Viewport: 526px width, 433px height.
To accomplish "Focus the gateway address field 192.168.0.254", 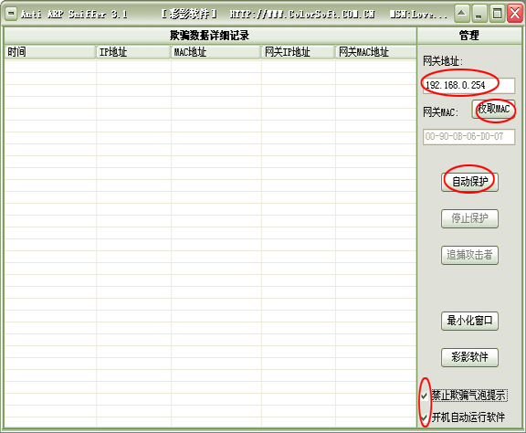I will click(x=468, y=86).
